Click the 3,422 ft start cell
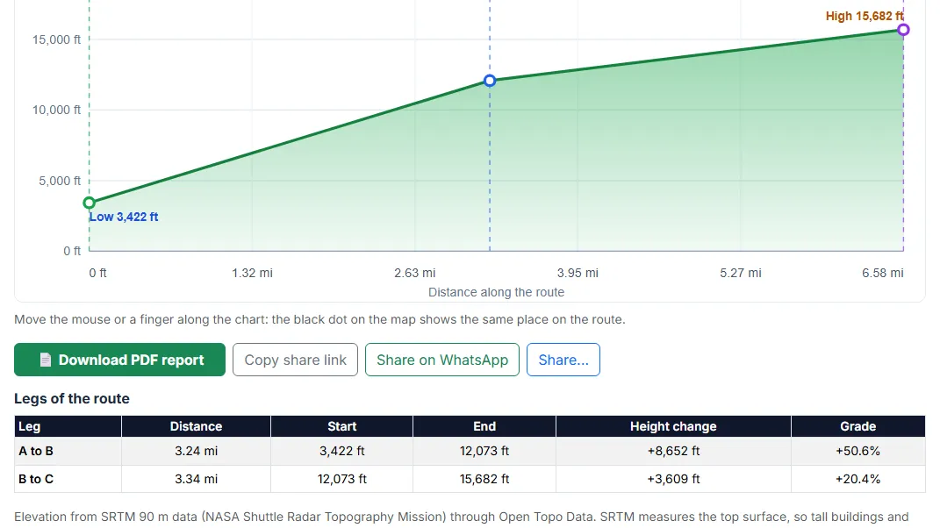The image size is (940, 528). click(341, 451)
